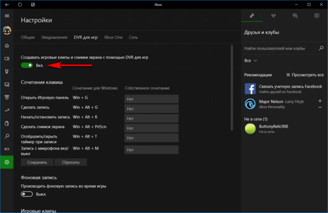The height and width of the screenshot is (213, 328).
Task: Open Game DVR icon in the sidebar
Action: [7, 85]
